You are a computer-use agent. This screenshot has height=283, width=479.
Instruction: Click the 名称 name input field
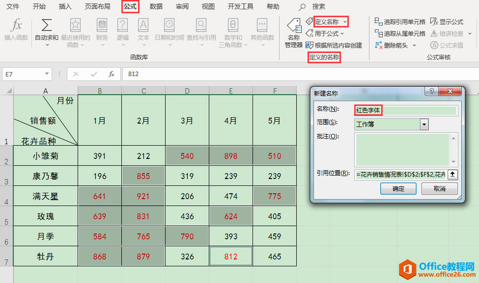[x=406, y=110]
